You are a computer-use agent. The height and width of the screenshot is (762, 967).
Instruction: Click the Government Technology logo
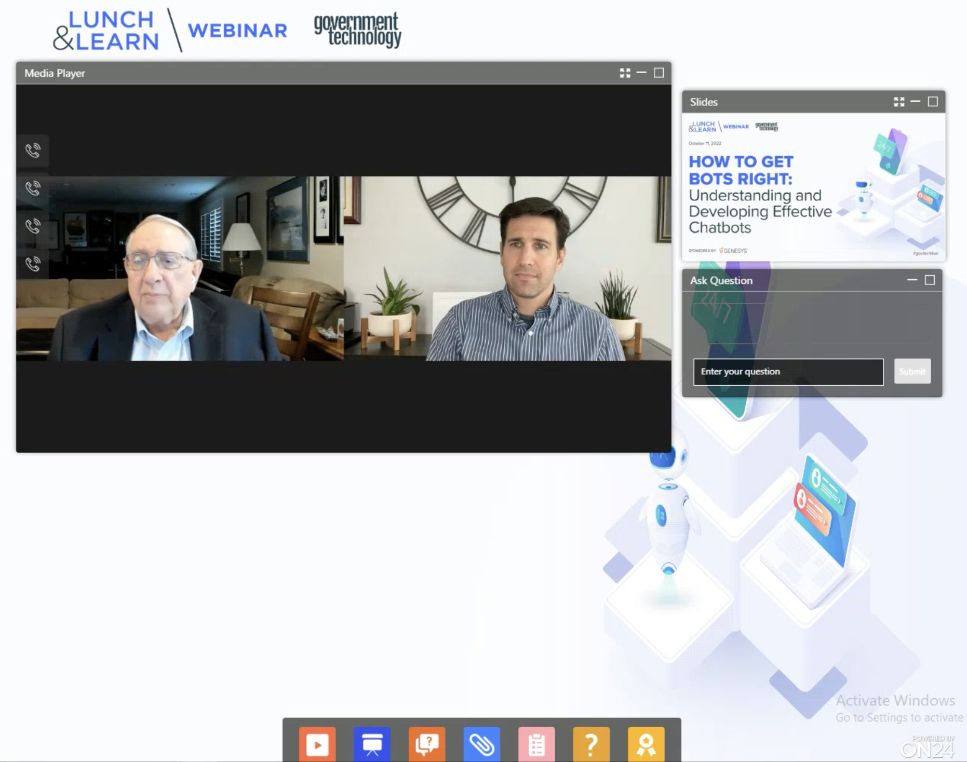coord(357,30)
